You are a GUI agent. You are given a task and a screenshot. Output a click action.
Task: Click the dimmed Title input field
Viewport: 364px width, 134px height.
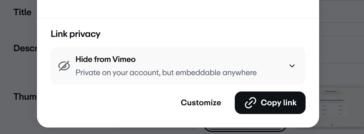tap(341, 13)
